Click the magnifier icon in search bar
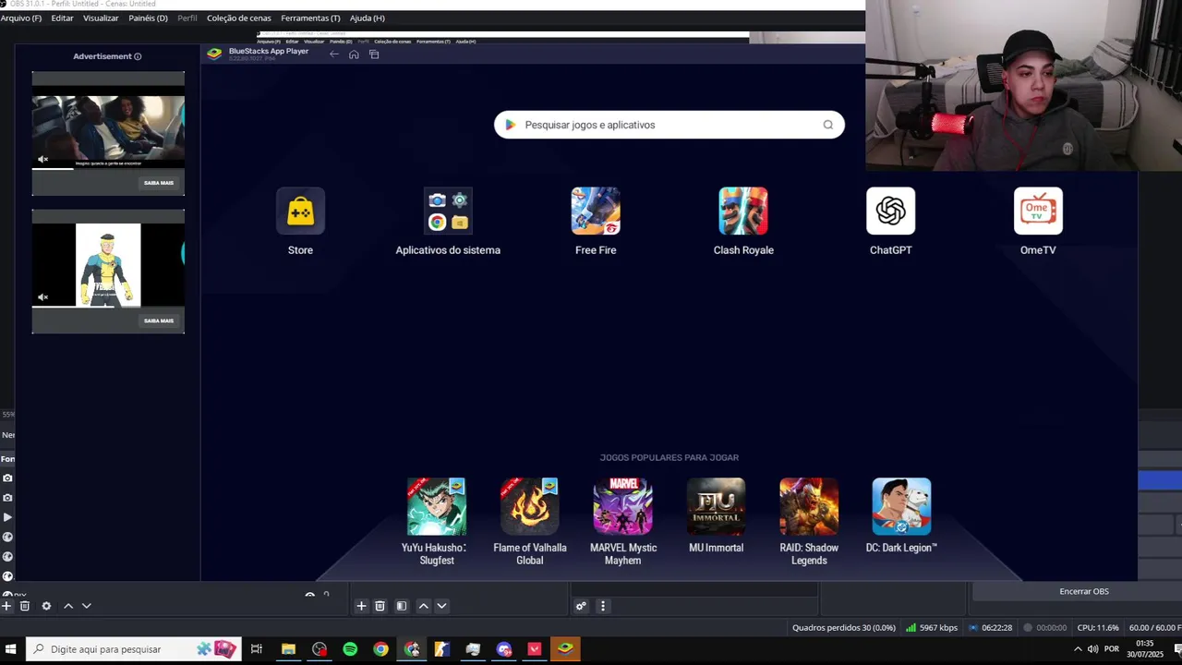This screenshot has height=665, width=1182. (x=828, y=125)
